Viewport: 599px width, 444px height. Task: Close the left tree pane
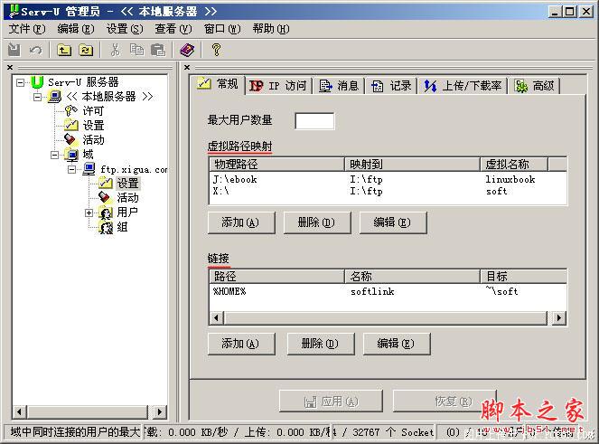pos(10,68)
